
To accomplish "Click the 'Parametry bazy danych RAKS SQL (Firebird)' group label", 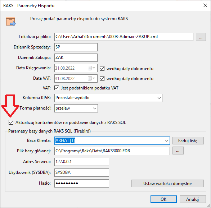I will [x=49, y=131].
